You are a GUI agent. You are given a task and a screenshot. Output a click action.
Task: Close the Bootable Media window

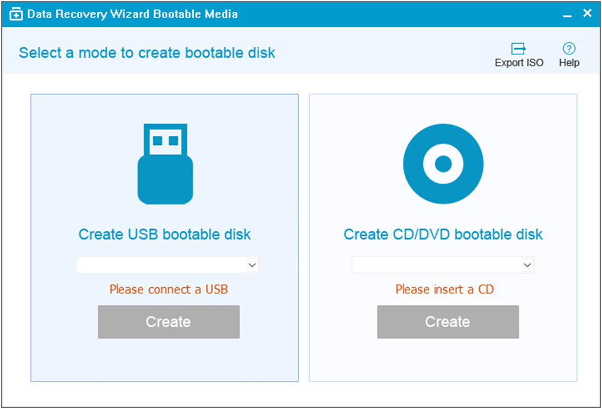587,13
